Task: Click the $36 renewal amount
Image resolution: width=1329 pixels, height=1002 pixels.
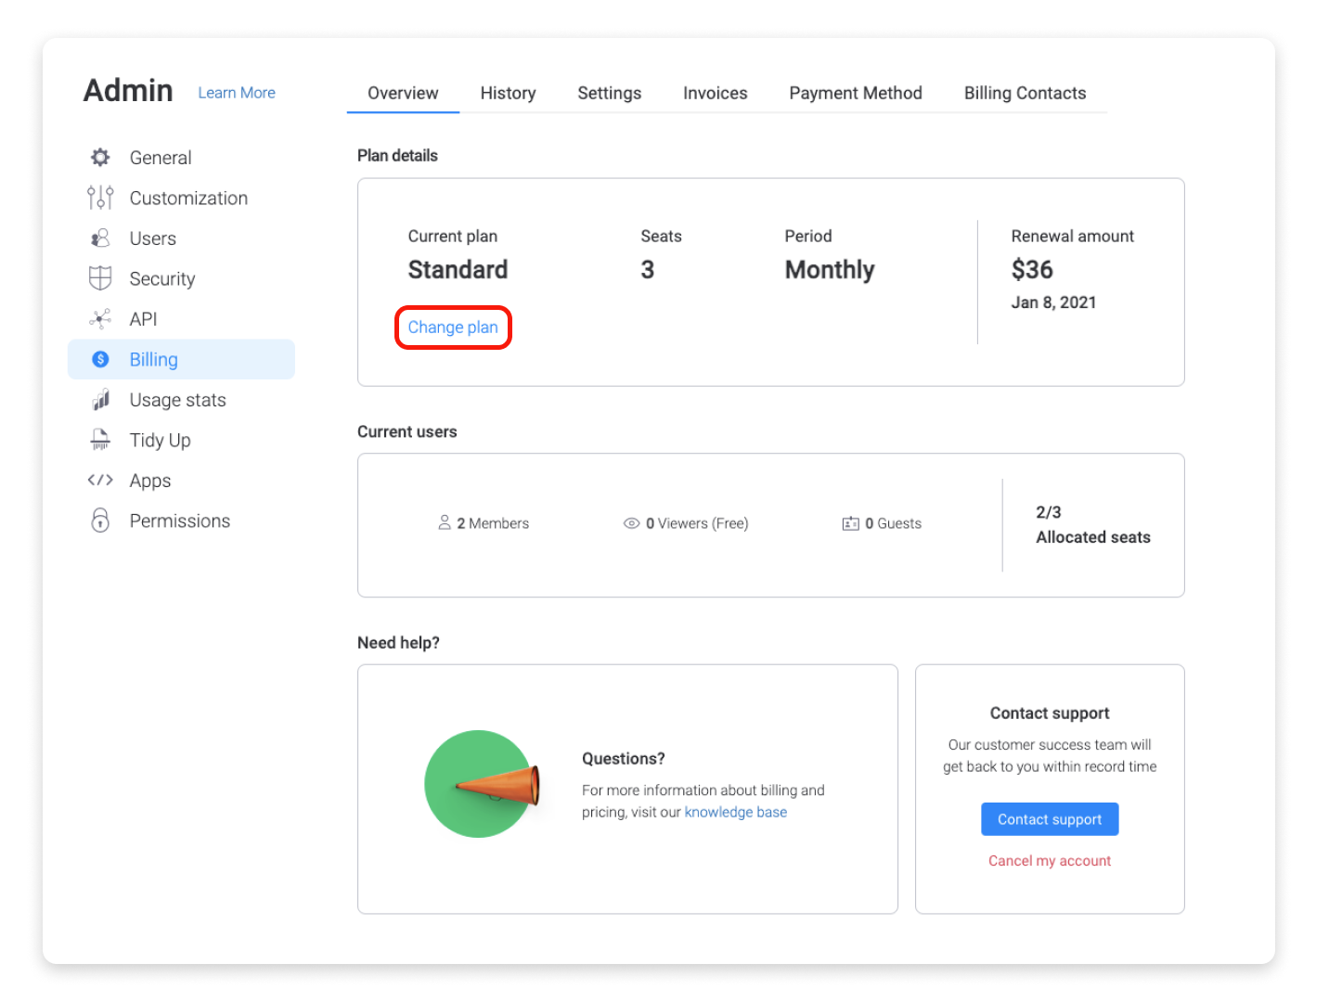Action: tap(1032, 270)
